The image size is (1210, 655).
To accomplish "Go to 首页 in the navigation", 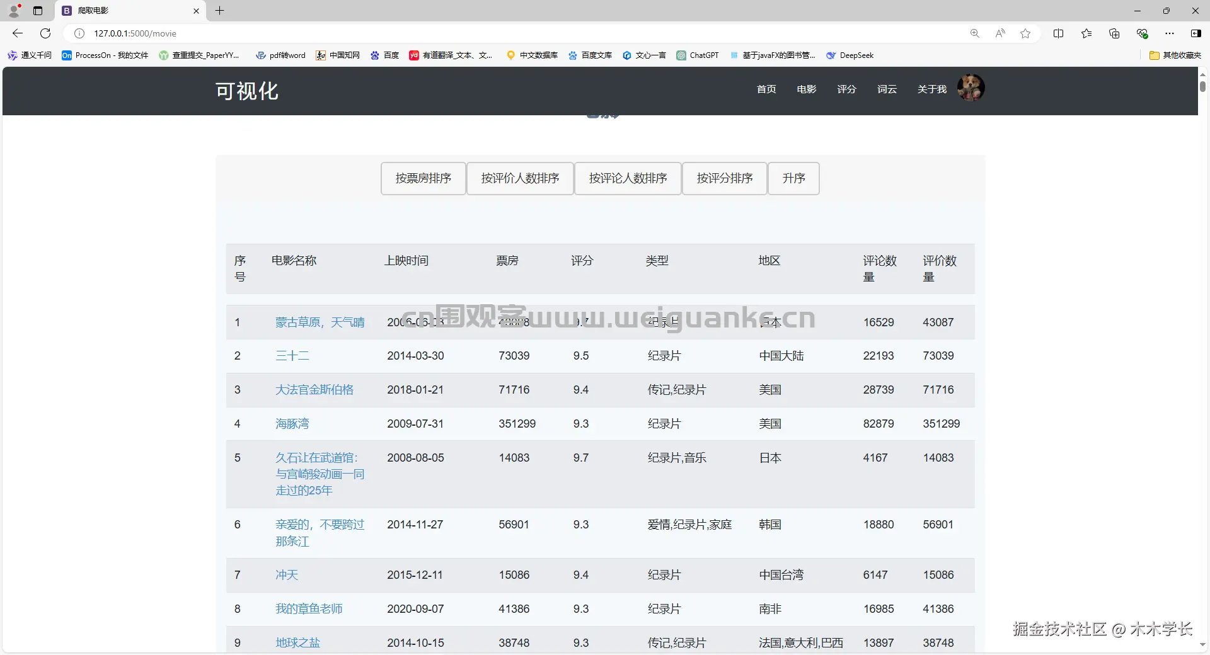I will [x=766, y=89].
